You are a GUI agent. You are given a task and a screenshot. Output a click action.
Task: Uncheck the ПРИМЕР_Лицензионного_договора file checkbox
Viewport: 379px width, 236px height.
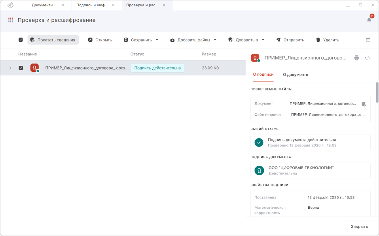point(21,68)
